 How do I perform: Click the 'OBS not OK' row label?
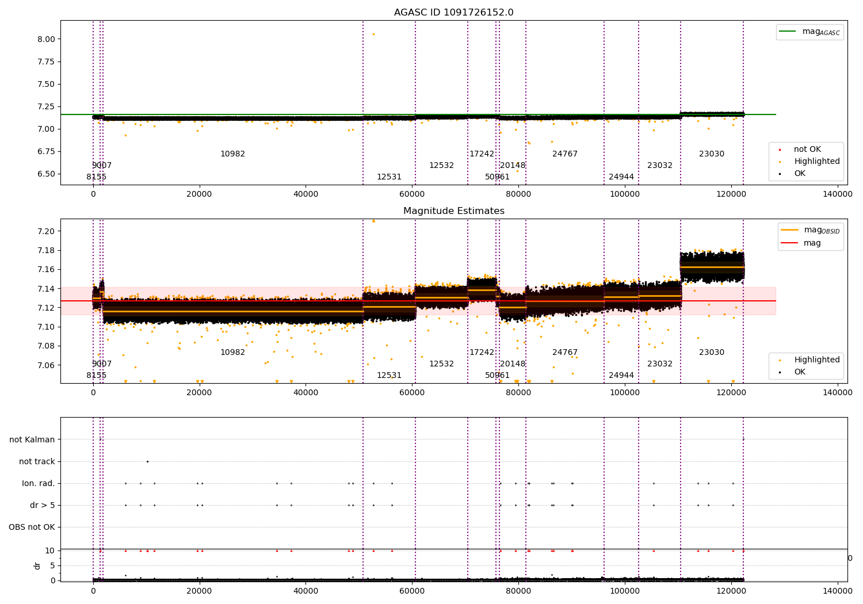32,527
